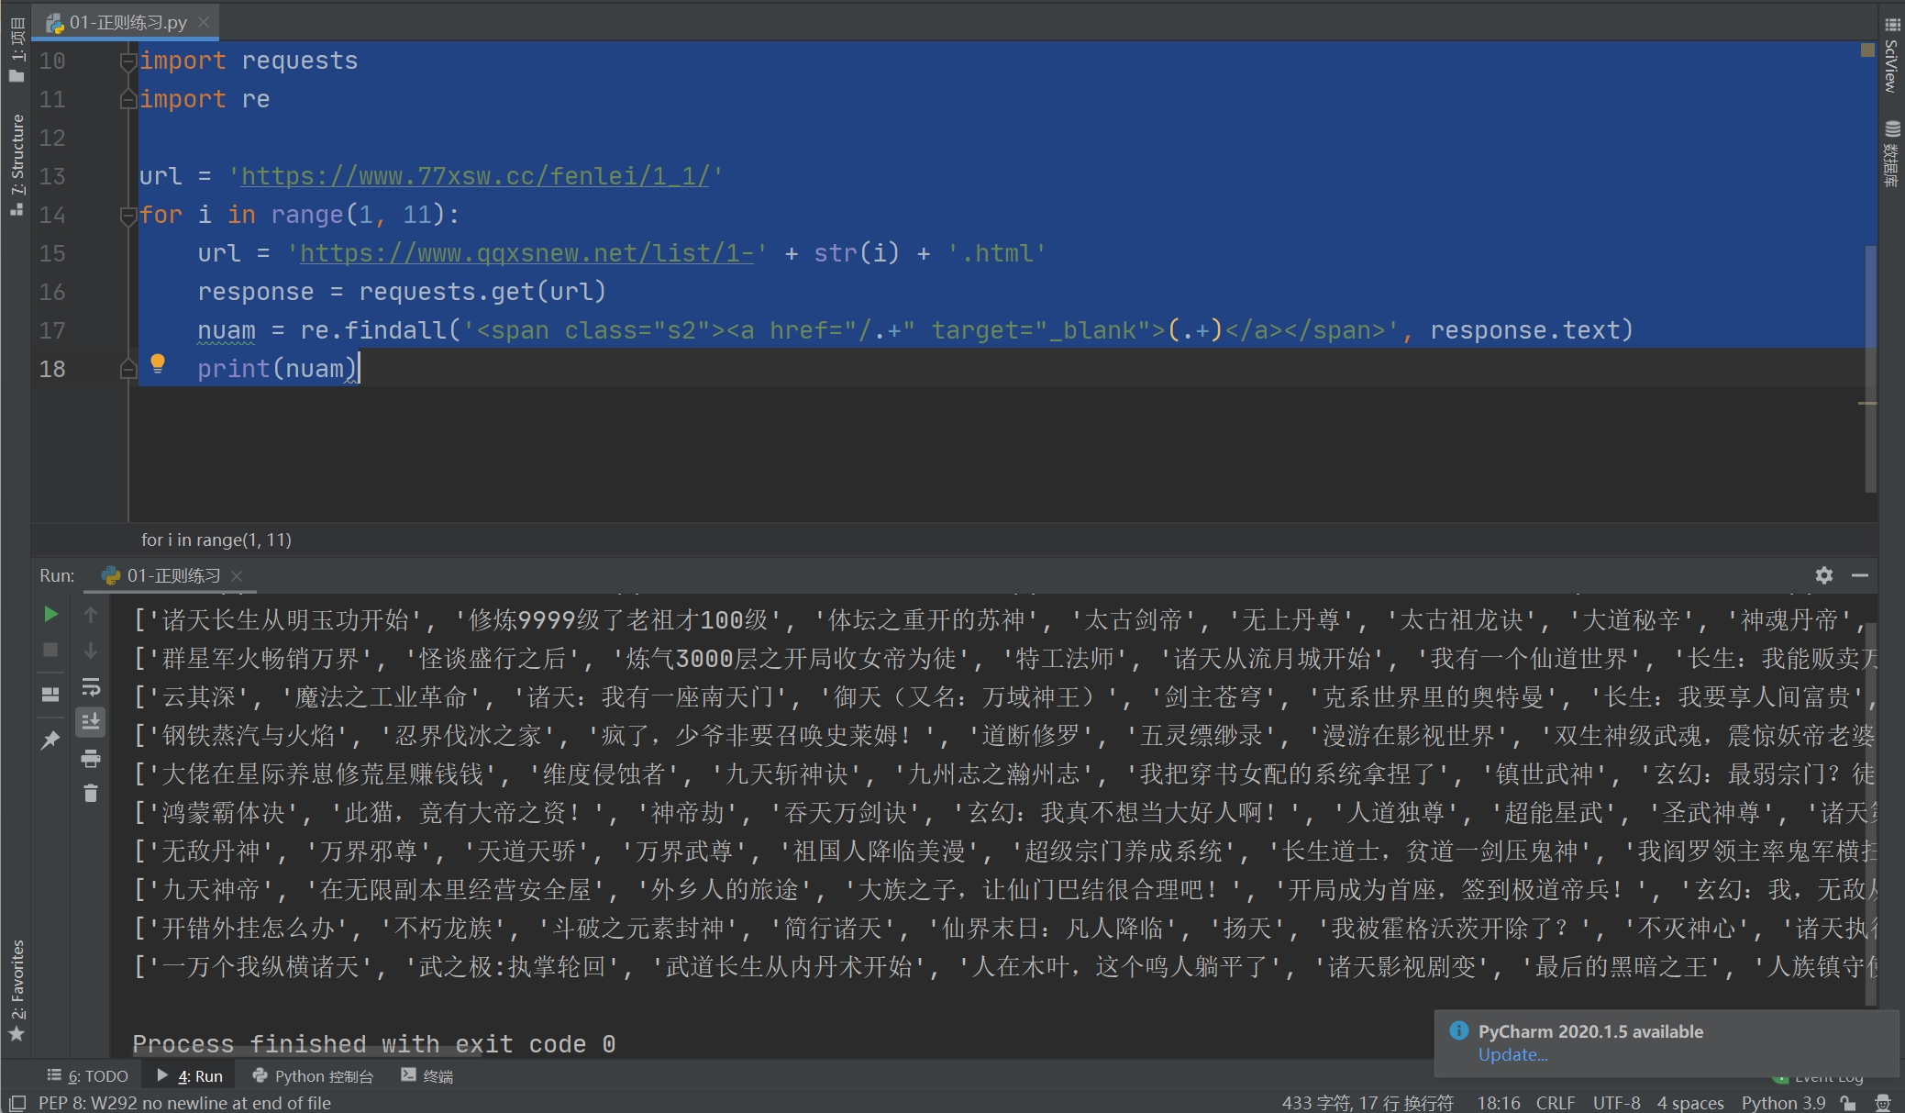1905x1113 pixels.
Task: Click the yellow warning indicator atop the scrollbar
Action: 1867,50
